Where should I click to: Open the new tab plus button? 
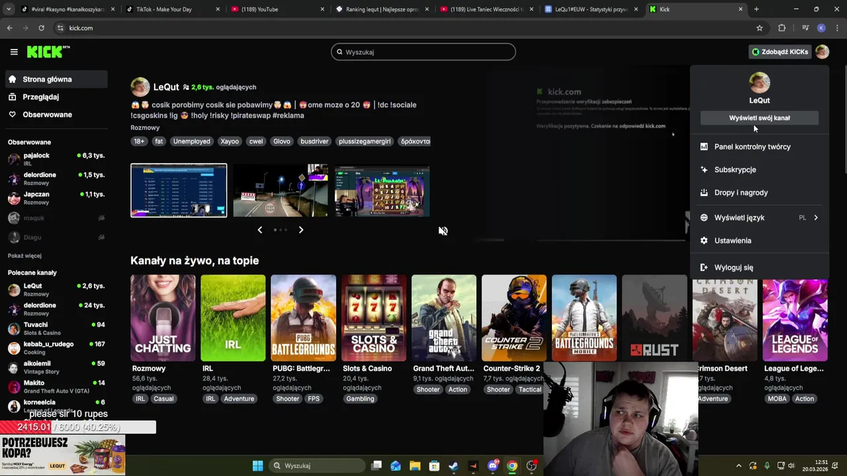coord(756,9)
